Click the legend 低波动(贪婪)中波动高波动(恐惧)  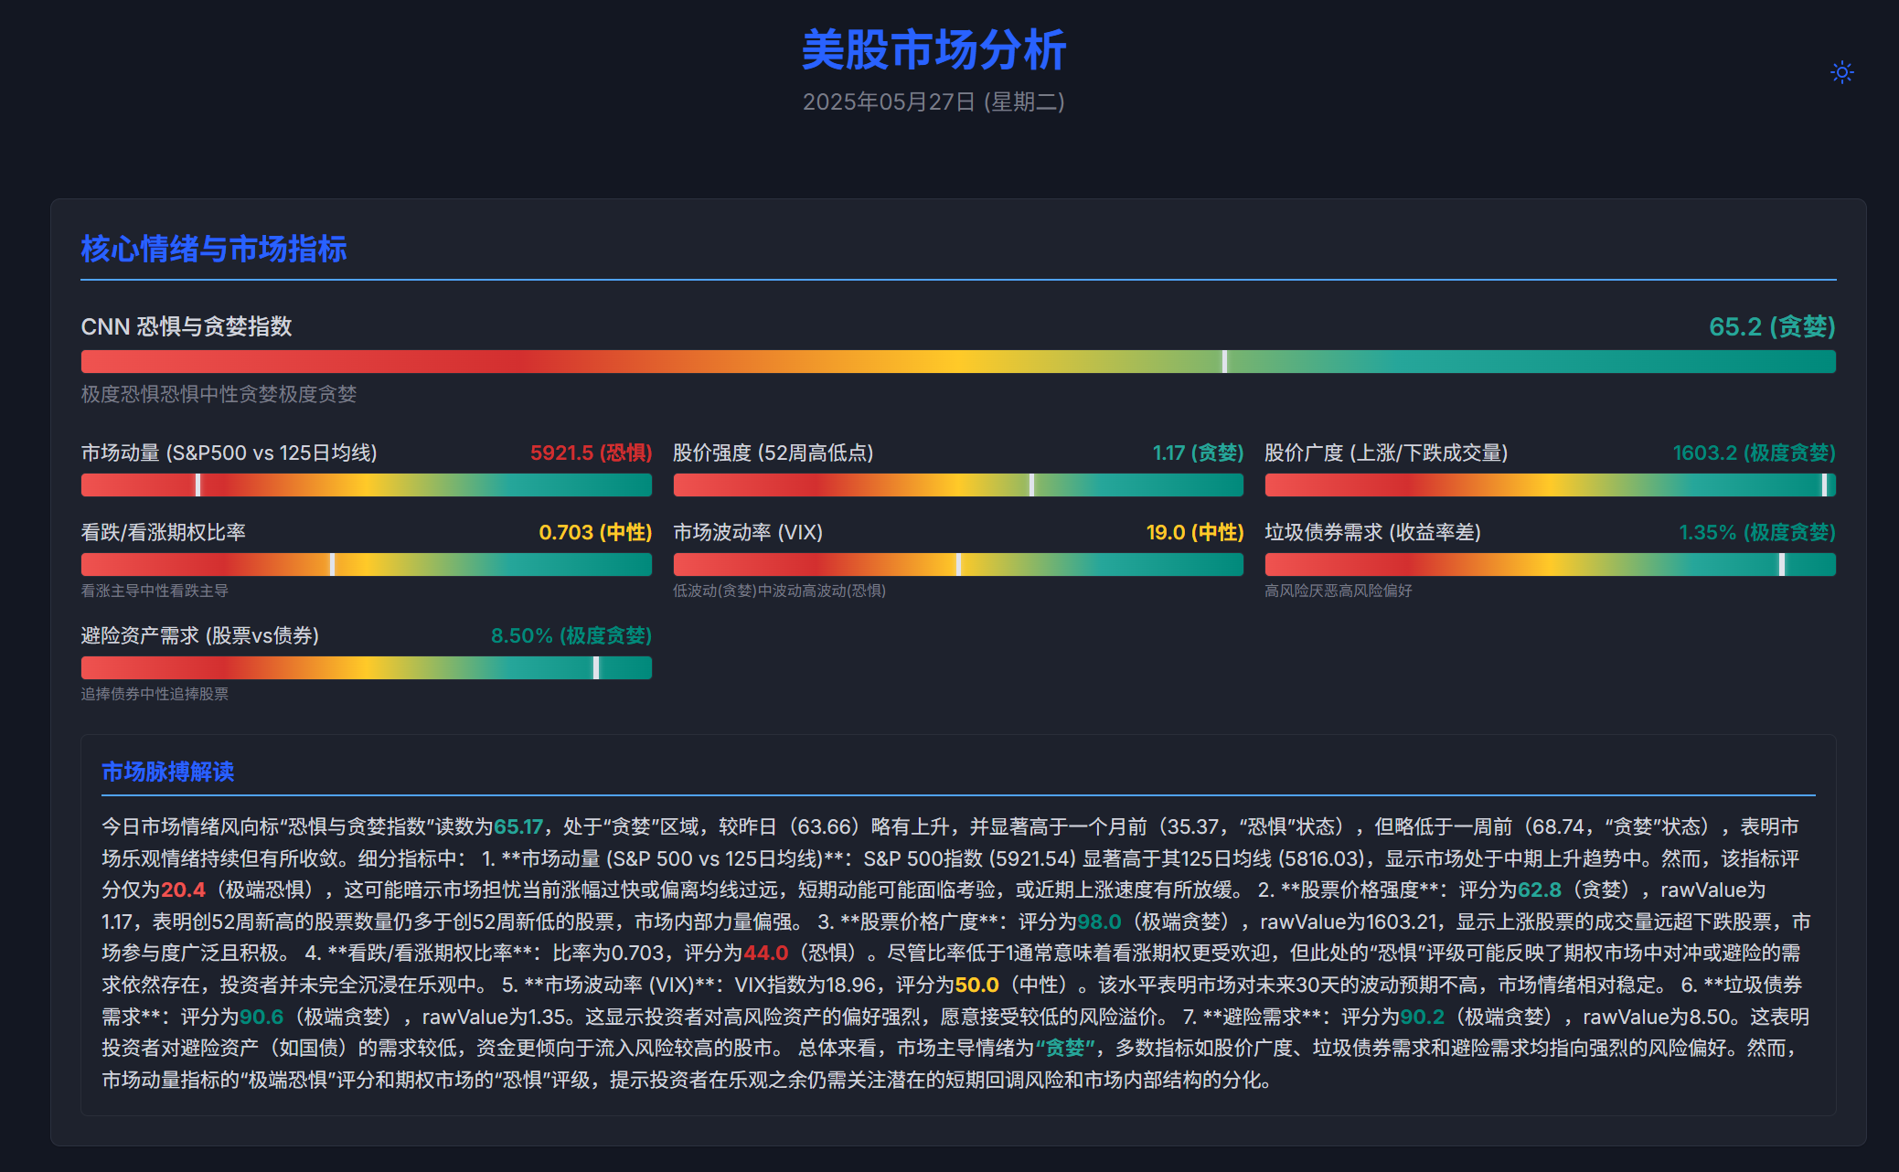780,591
